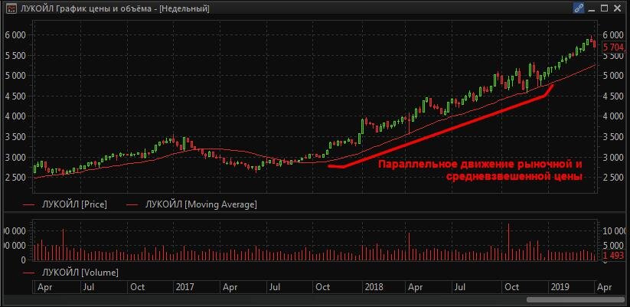This screenshot has height=307, width=630.
Task: Click the tallest volume bar, October 2018
Action: [x=508, y=242]
